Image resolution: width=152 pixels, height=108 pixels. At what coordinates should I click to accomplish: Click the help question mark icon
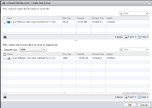click(150, 3)
